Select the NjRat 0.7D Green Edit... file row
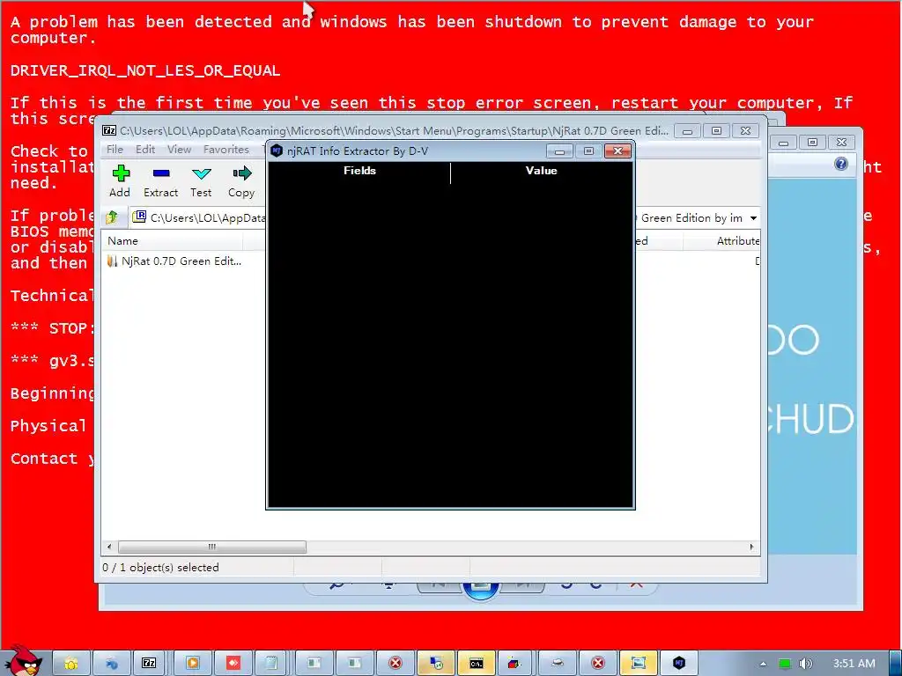The image size is (902, 676). (x=175, y=261)
